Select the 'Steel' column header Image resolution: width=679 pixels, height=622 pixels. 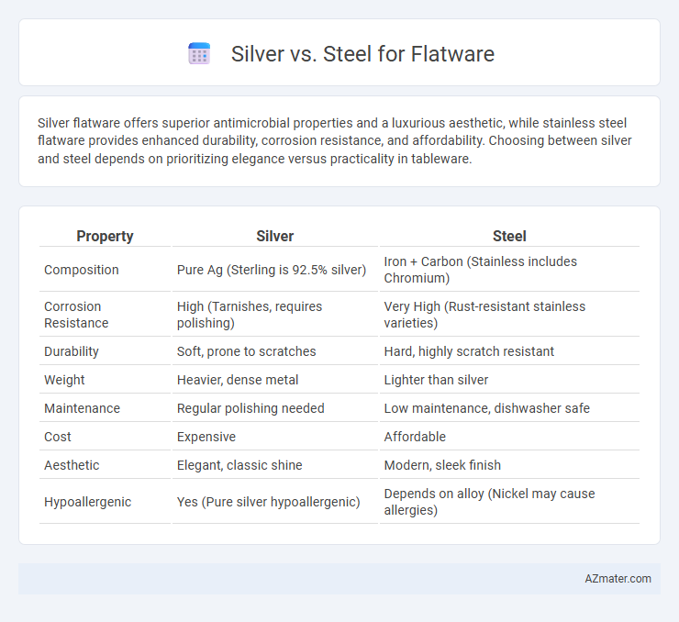[509, 236]
